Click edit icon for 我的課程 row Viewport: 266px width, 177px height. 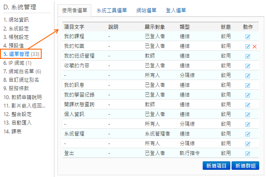click(248, 37)
